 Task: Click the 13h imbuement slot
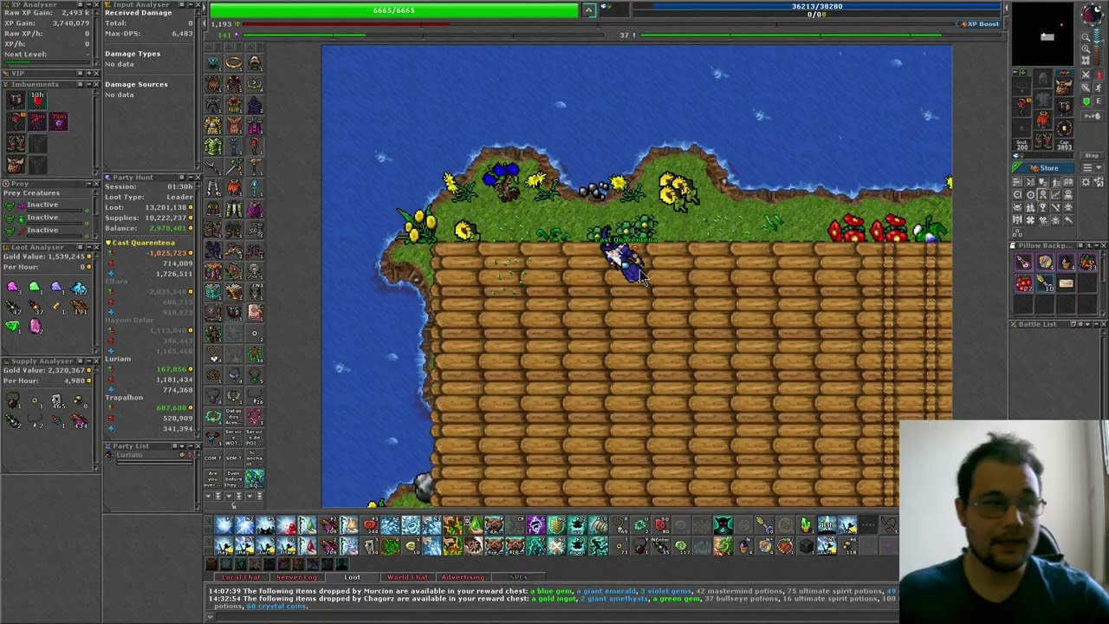(x=37, y=100)
